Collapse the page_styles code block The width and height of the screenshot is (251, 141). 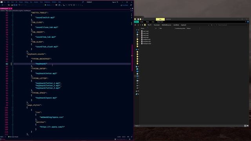pos(13,108)
